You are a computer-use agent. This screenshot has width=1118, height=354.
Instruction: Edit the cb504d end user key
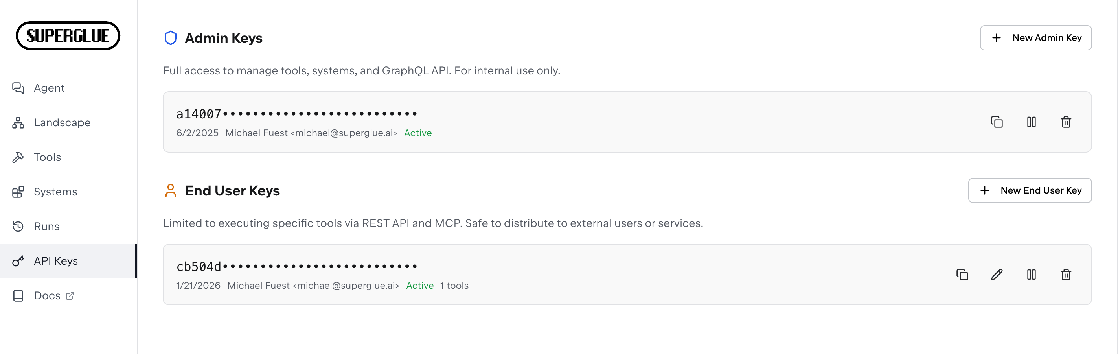(x=997, y=275)
